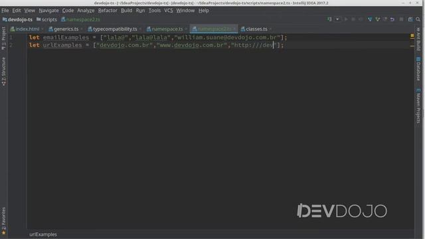The image size is (425, 239).
Task: Click the Show History toolbar icon
Action: pyautogui.click(x=385, y=19)
